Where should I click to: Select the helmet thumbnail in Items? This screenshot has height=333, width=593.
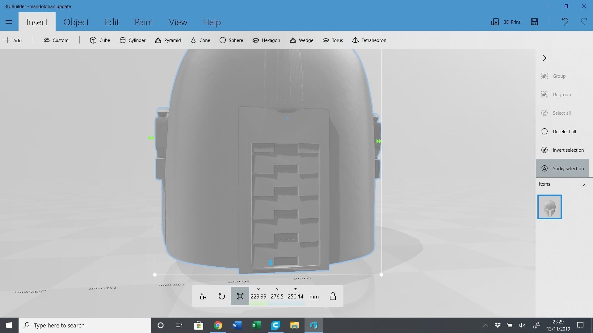tap(549, 207)
